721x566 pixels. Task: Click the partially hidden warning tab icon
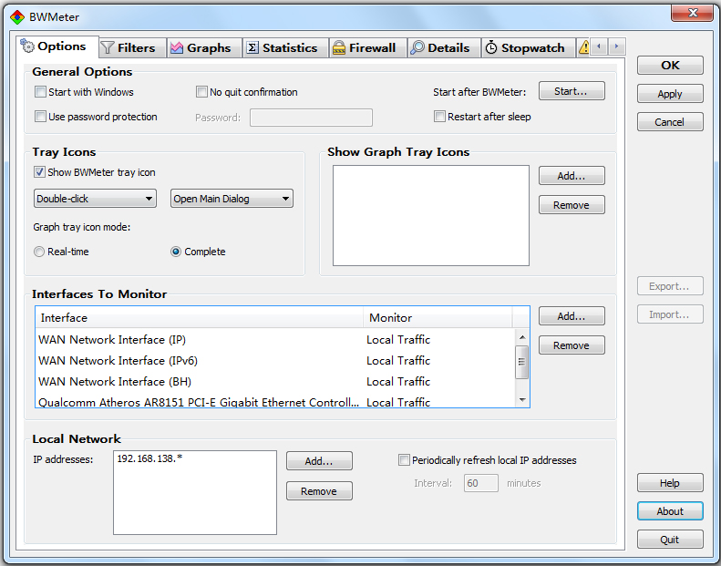[583, 47]
